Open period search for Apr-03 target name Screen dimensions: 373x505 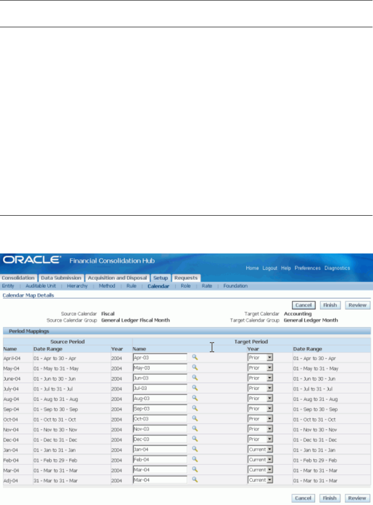click(195, 357)
